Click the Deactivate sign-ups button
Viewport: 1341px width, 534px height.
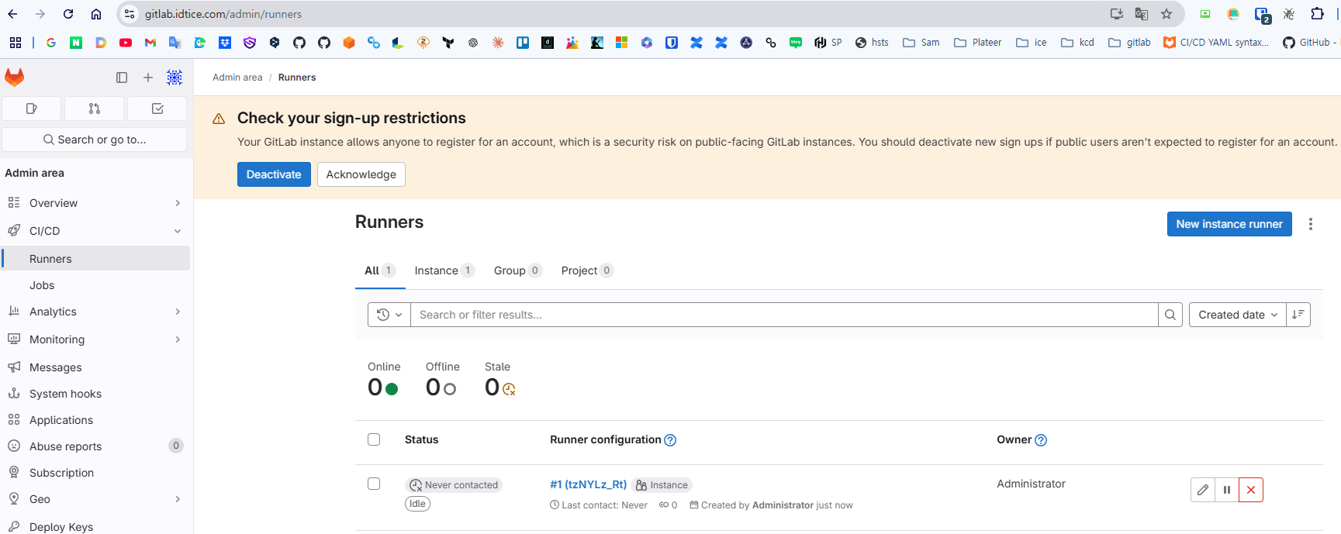click(274, 174)
